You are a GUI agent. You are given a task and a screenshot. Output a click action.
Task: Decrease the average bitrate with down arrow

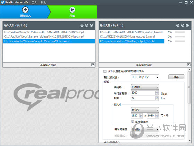[x=157, y=94]
